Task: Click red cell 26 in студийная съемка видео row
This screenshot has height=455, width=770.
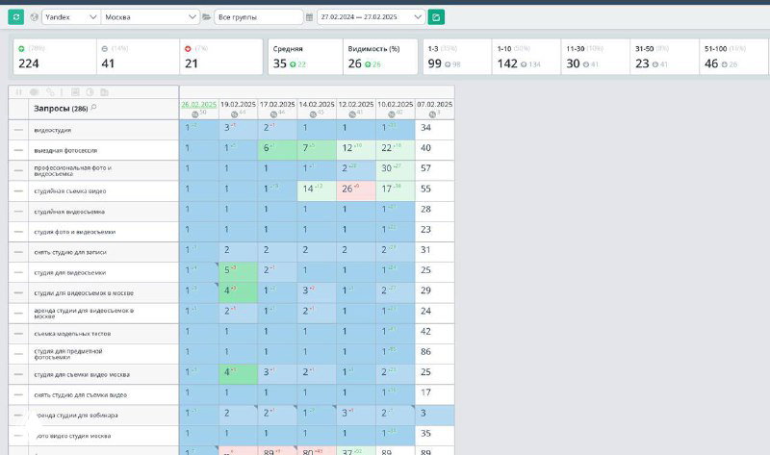Action: (356, 190)
